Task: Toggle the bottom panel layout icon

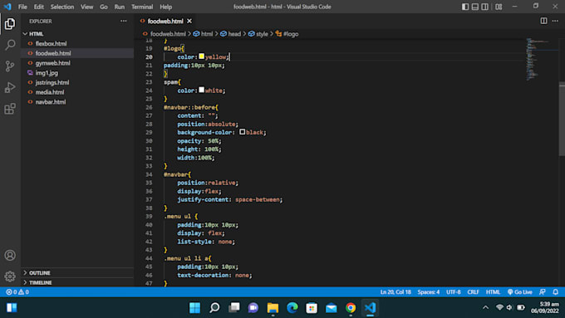Action: (x=475, y=7)
